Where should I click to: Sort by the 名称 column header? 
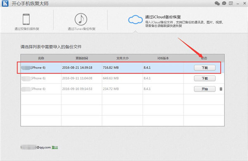pyautogui.click(x=41, y=58)
